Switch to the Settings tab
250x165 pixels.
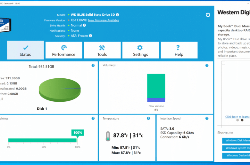pyautogui.click(x=141, y=50)
